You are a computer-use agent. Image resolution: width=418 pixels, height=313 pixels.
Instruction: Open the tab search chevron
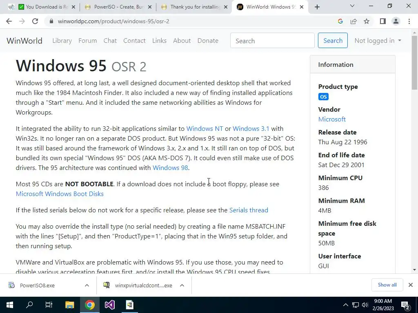[x=352, y=6]
